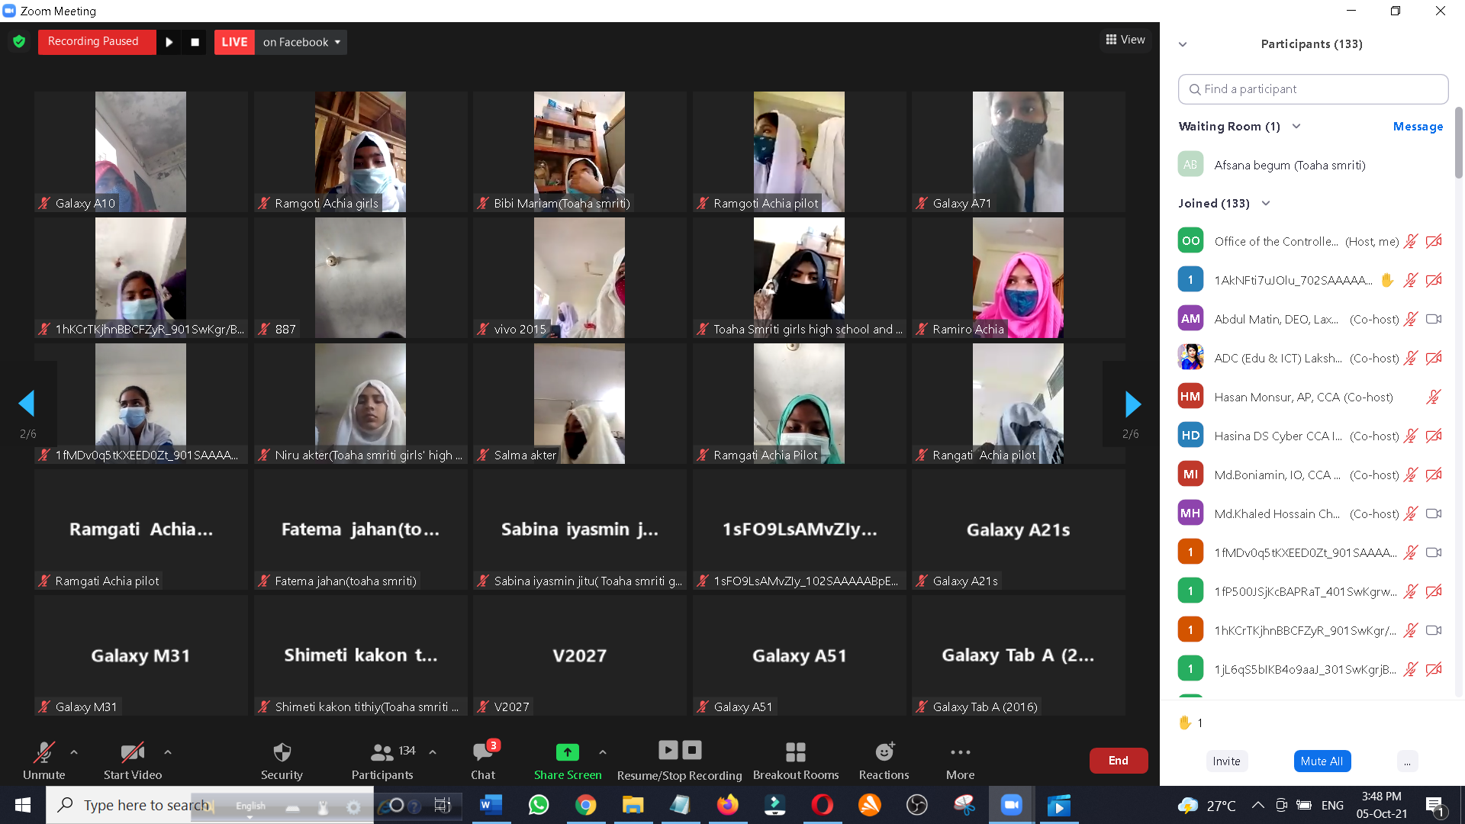This screenshot has height=824, width=1465.
Task: Open Google Chrome from the taskbar
Action: tap(586, 805)
